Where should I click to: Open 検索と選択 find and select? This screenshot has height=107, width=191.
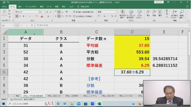click(x=182, y=14)
